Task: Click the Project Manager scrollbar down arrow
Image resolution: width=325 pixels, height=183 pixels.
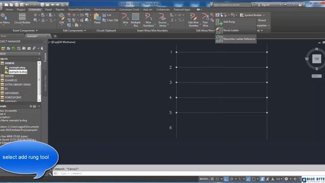Action: (x=39, y=100)
